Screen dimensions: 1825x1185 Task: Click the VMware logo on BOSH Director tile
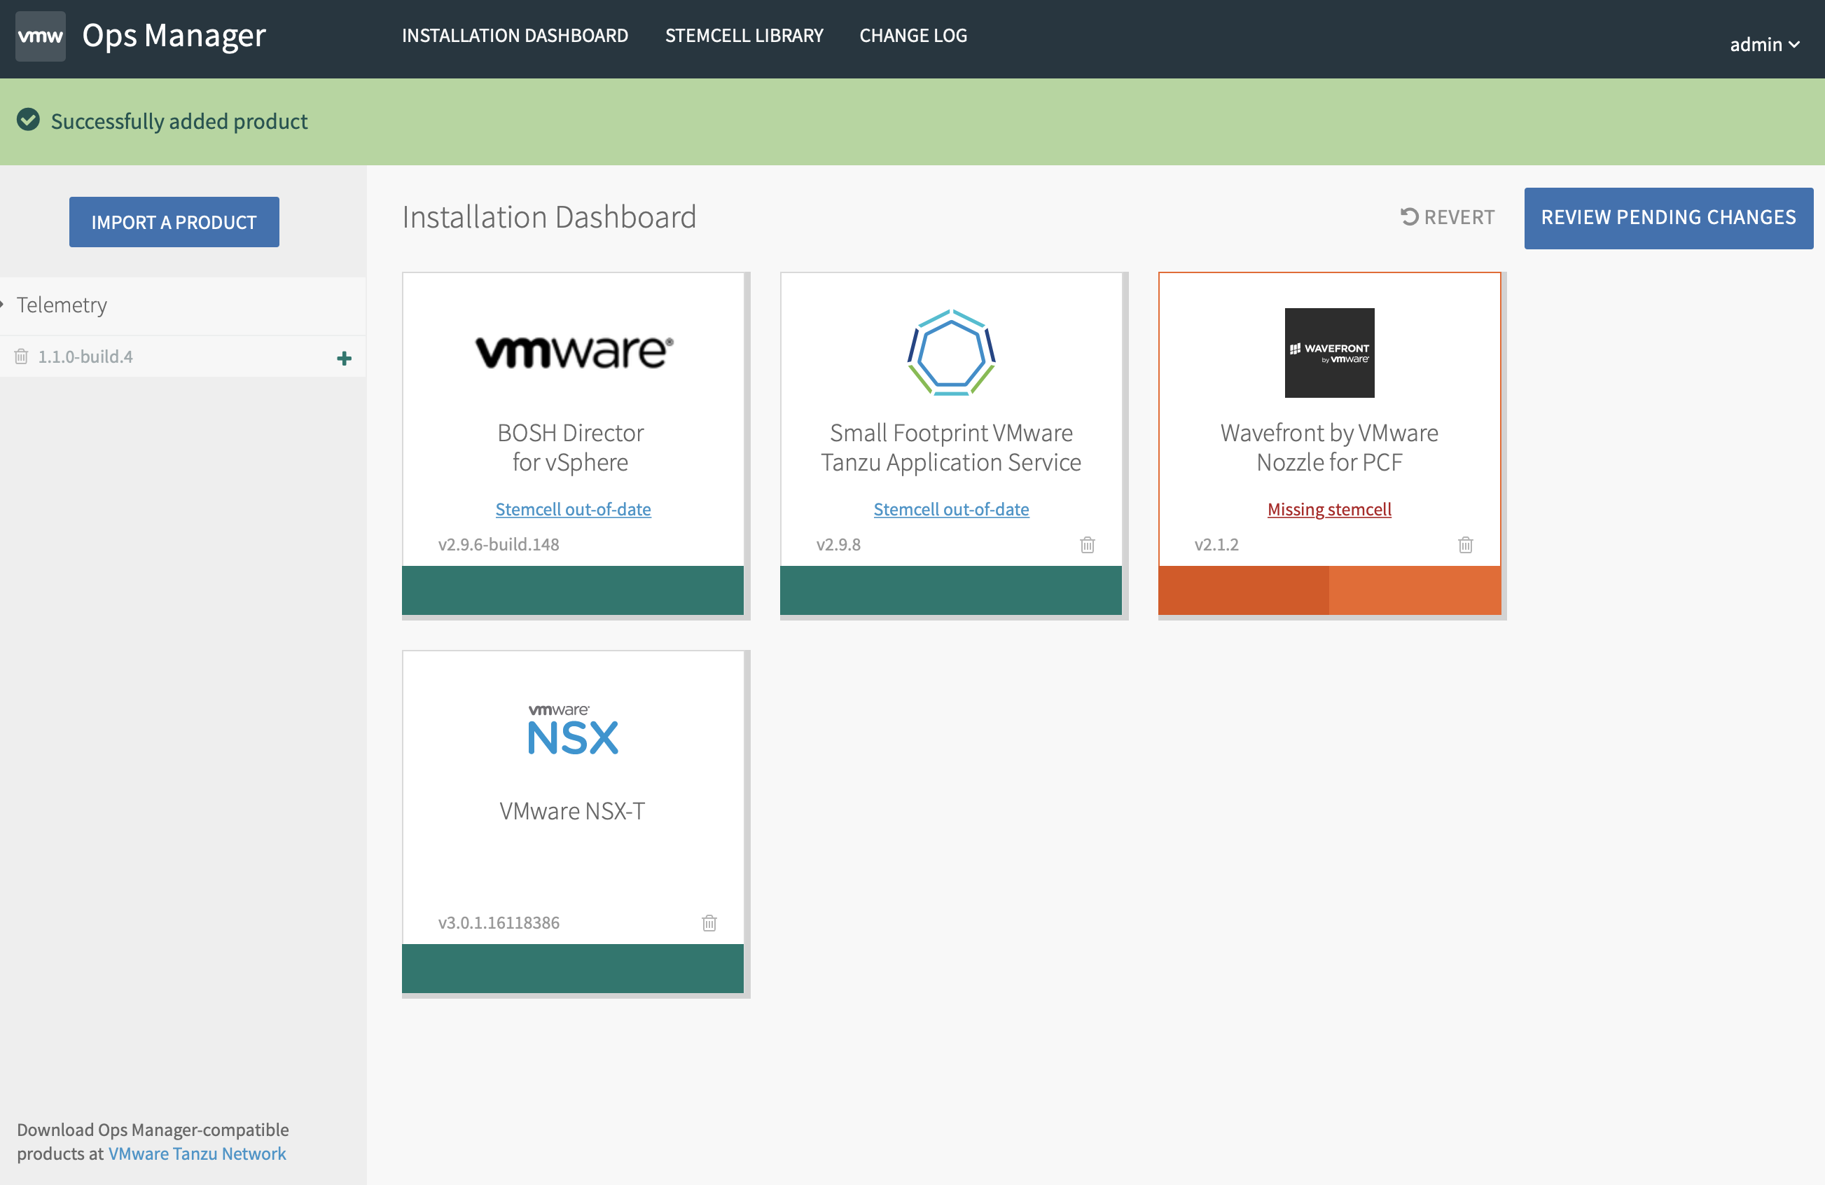(x=574, y=352)
